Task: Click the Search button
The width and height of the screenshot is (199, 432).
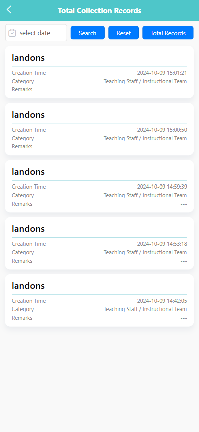Action: pyautogui.click(x=87, y=33)
